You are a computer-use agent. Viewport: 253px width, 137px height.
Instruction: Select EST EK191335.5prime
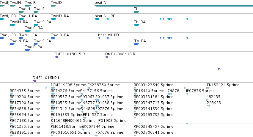(67, 115)
